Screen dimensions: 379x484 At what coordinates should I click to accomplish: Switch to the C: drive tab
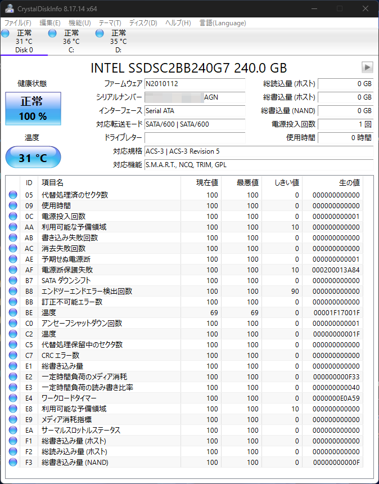[x=71, y=41]
